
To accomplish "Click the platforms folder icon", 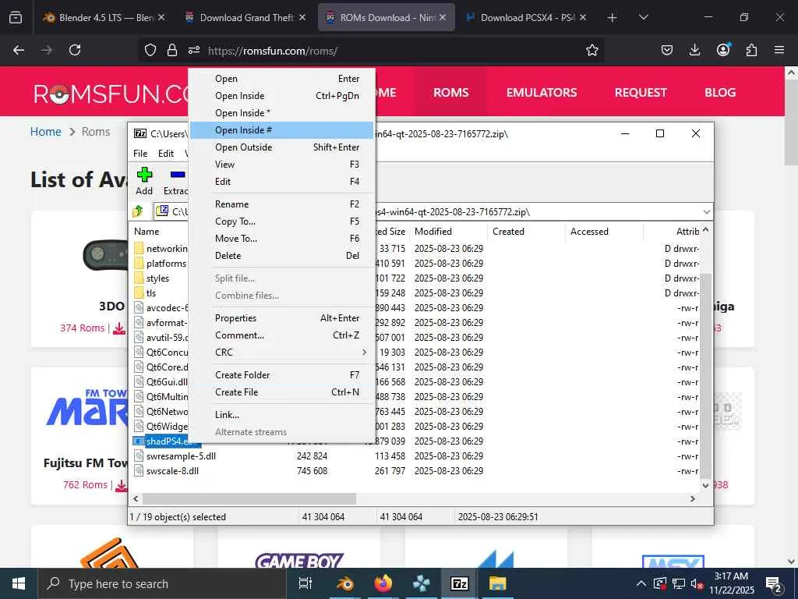I will (x=139, y=264).
